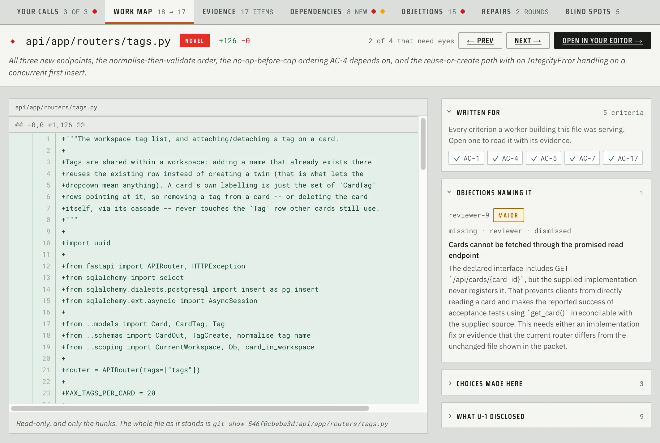This screenshot has height=443, width=660.
Task: Open criterion AC-5 chip
Action: [x=543, y=158]
